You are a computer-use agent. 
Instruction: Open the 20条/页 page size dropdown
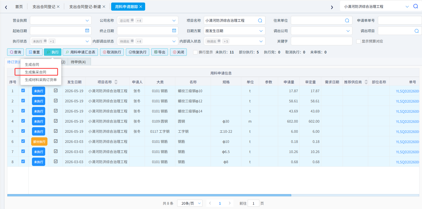190,203
